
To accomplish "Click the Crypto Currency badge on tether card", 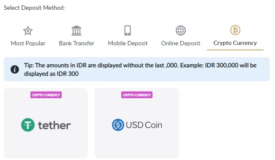I will click(x=46, y=95).
